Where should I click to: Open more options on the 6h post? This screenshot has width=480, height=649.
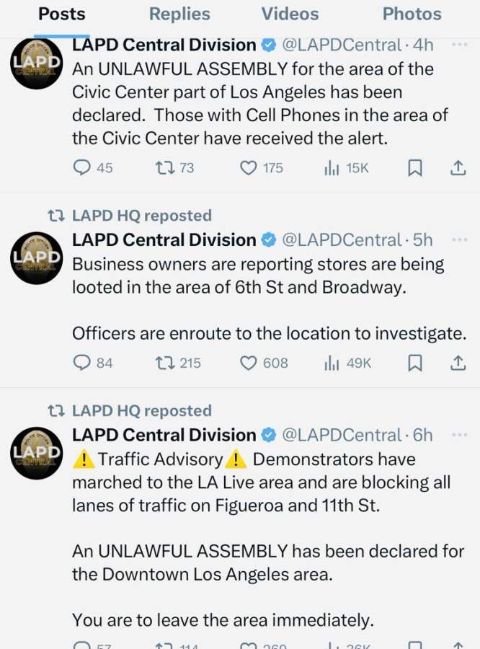tap(459, 435)
